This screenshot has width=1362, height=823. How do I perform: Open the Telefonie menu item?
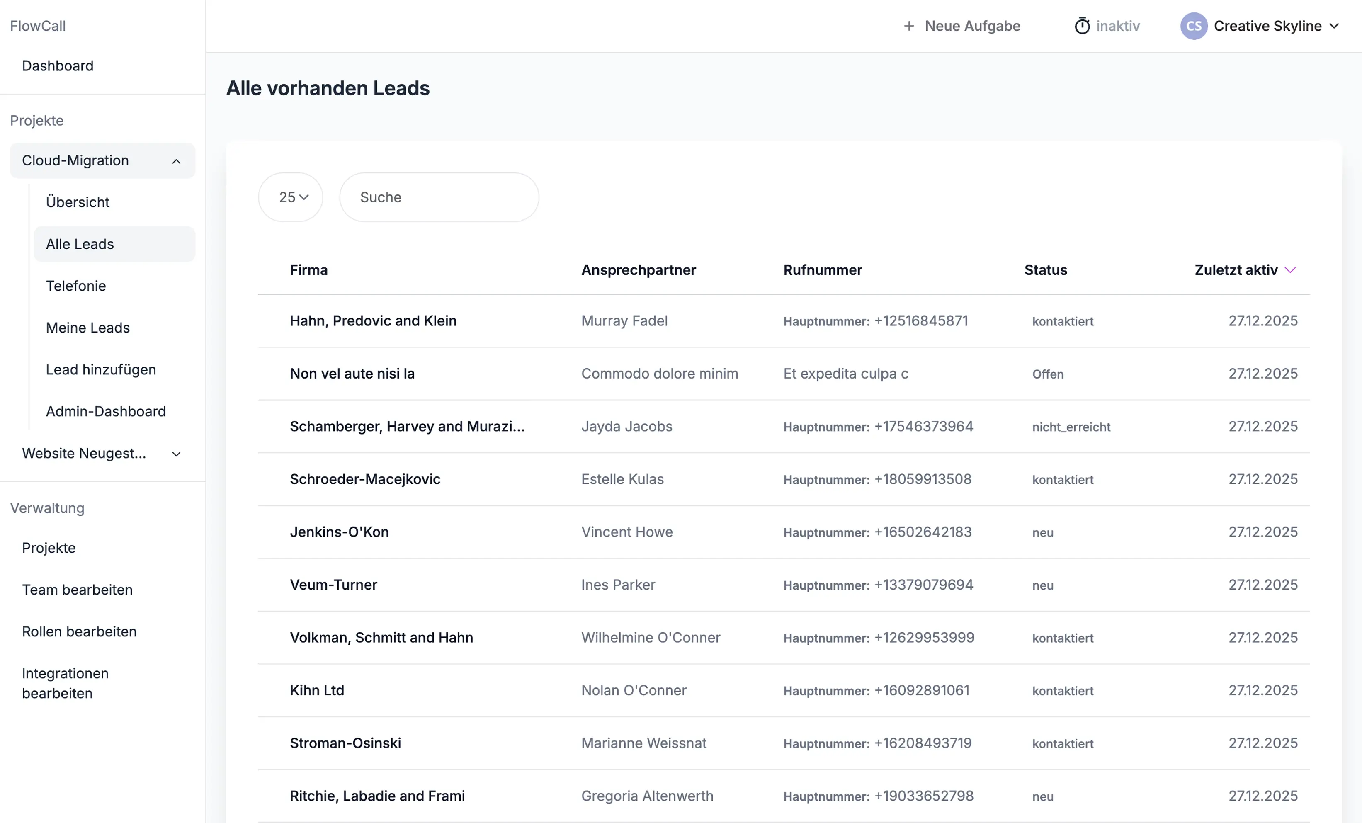(76, 286)
